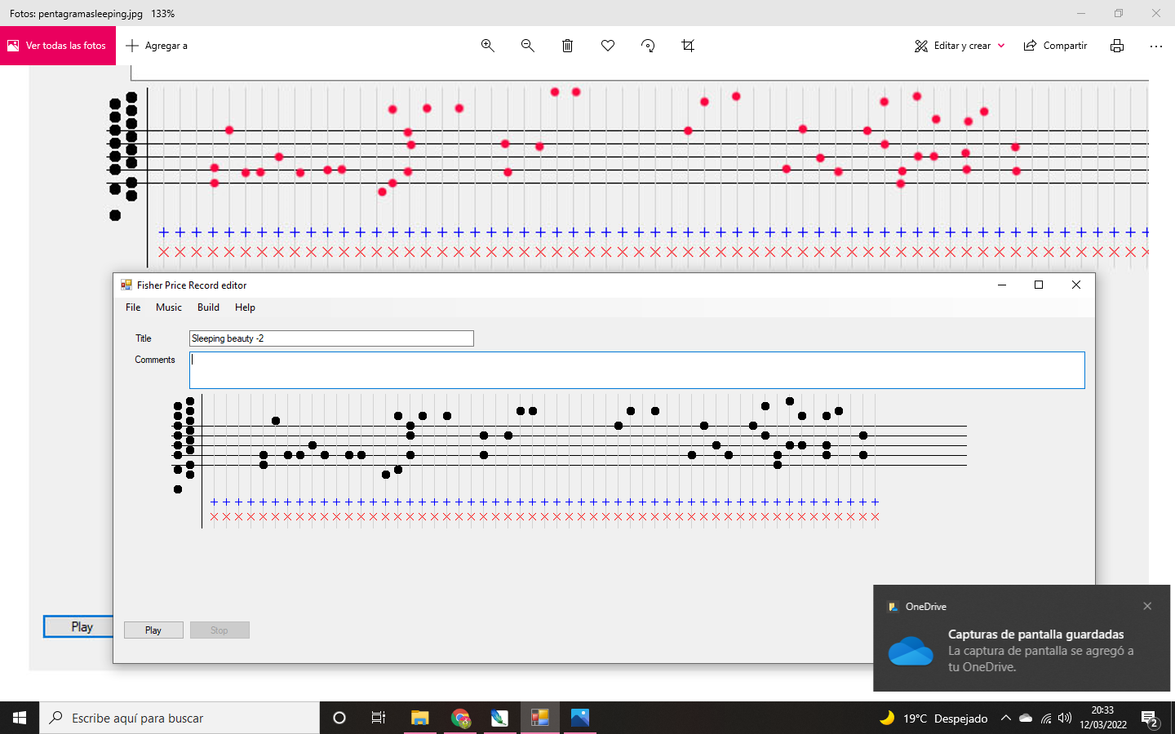Viewport: 1175px width, 734px height.
Task: Delete the photo with trash icon
Action: (x=568, y=46)
